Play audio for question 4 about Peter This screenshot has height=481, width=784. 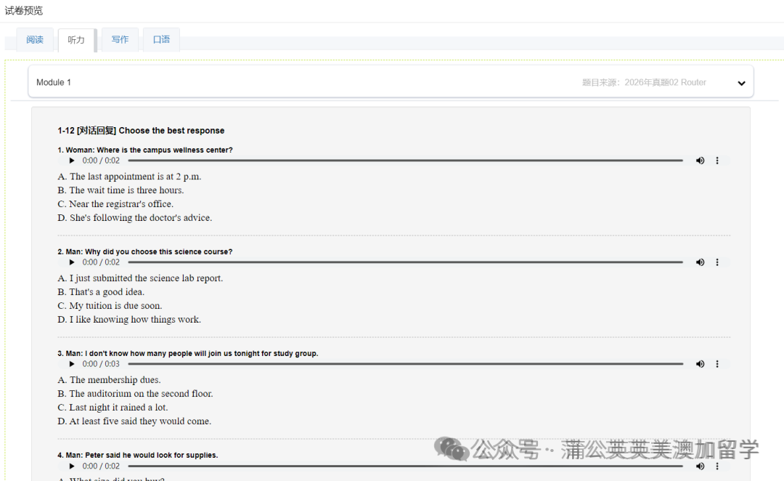pyautogui.click(x=72, y=466)
